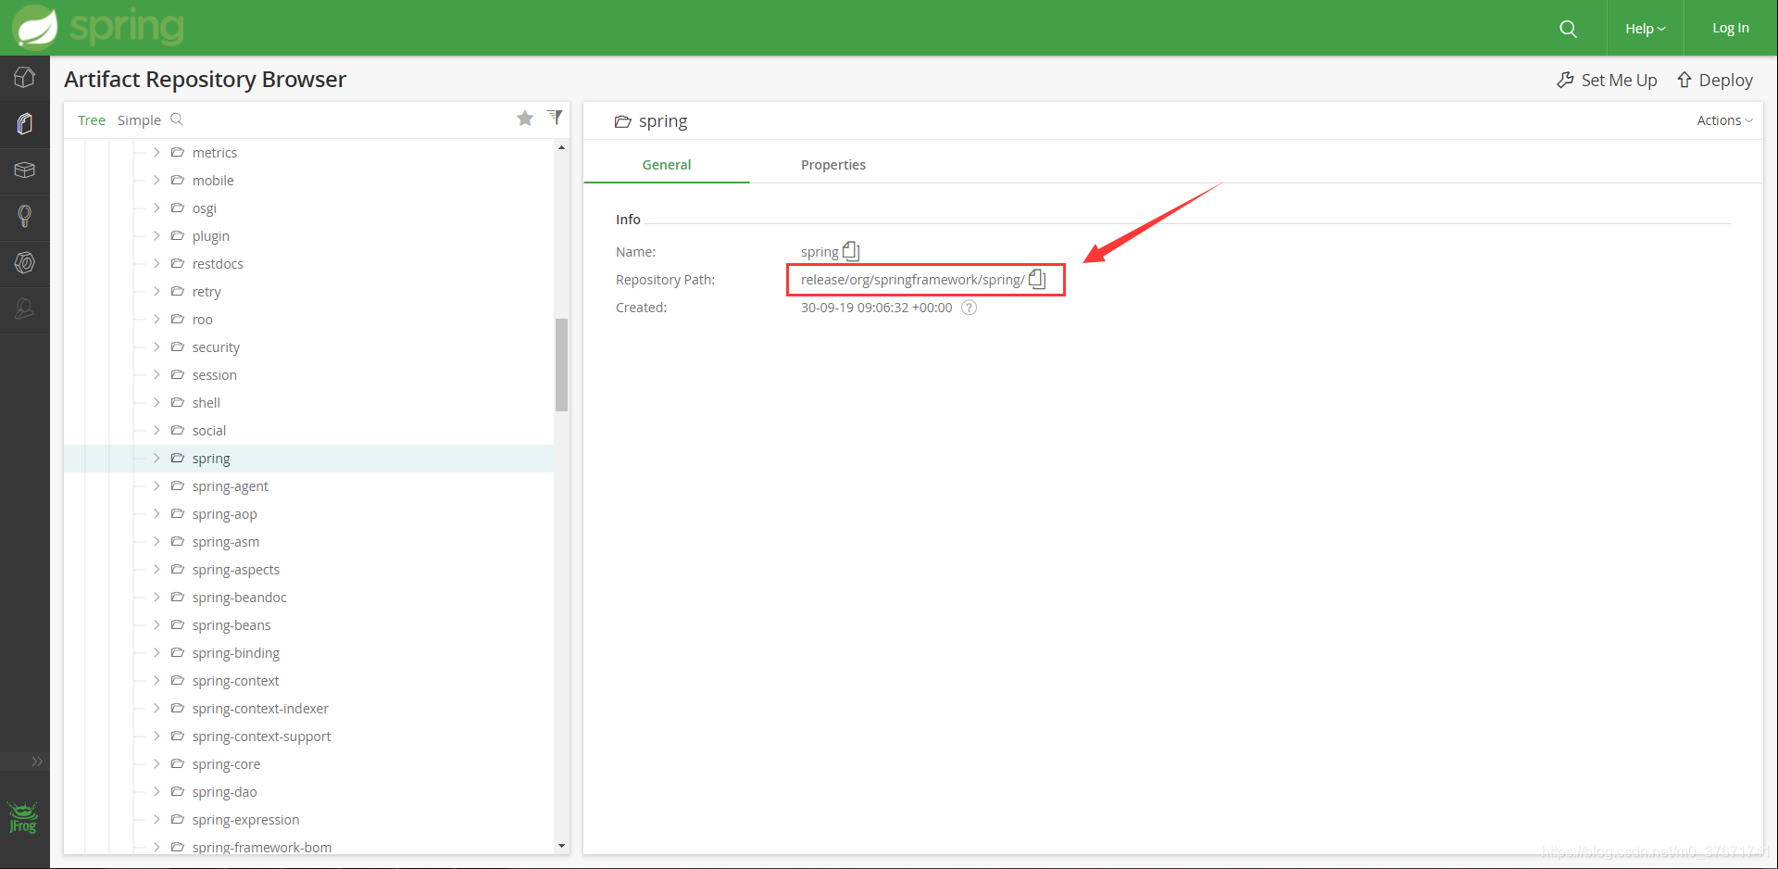The image size is (1778, 869).
Task: Select the spring-context-indexer tree item
Action: tap(260, 709)
